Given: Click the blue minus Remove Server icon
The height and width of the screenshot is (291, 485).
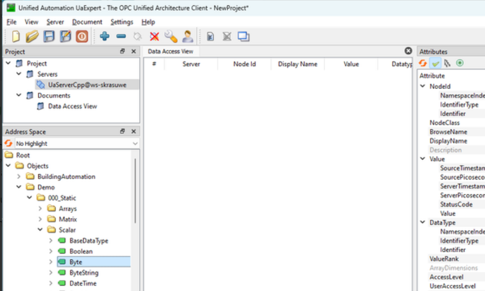Looking at the screenshot, I should coord(121,36).
